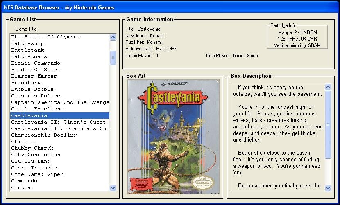The width and height of the screenshot is (340, 205).
Task: Select Cobra Triangle in the game list
Action: click(60, 168)
